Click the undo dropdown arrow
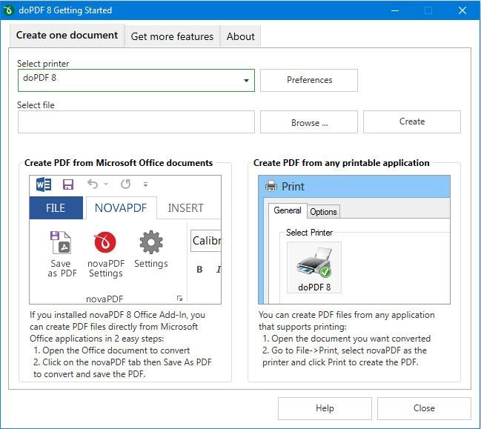481x429 pixels. 106,184
